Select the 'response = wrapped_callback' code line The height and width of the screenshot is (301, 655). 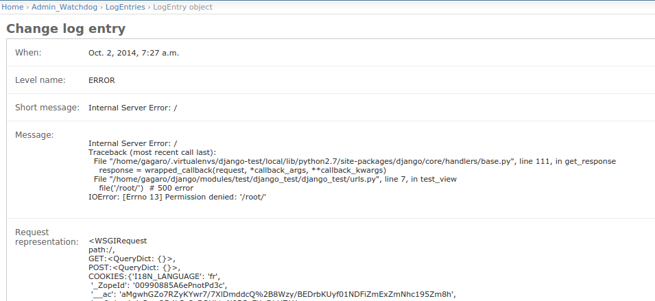(x=243, y=170)
